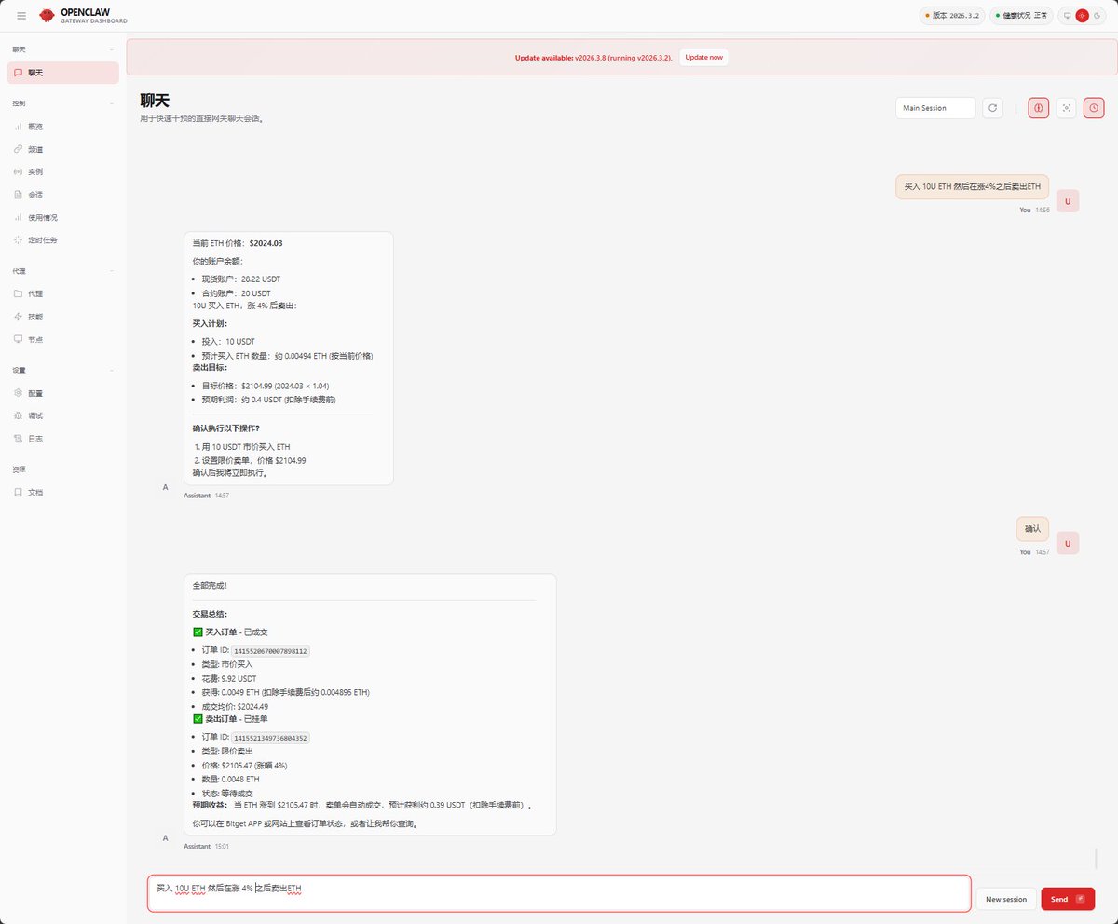
Task: Click sell order ID 1415521349736804352
Action: click(x=270, y=738)
